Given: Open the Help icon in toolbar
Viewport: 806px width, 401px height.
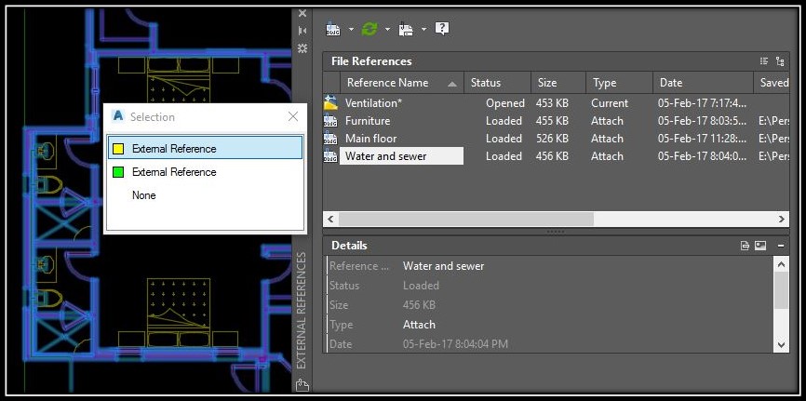Looking at the screenshot, I should click(442, 29).
